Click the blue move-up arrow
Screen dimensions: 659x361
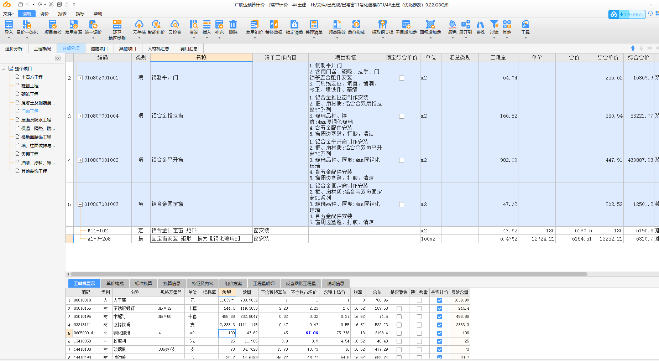[x=633, y=48]
